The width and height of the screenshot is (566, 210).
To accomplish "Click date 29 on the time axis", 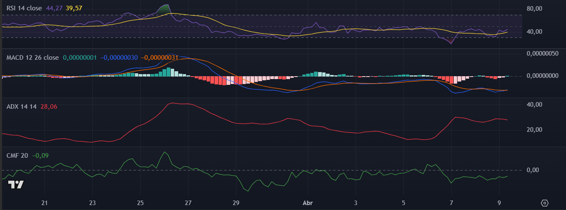I will click(x=236, y=203).
